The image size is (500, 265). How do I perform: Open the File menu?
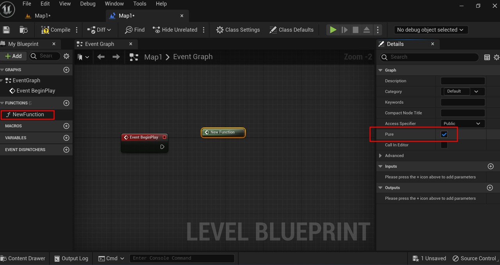click(27, 4)
